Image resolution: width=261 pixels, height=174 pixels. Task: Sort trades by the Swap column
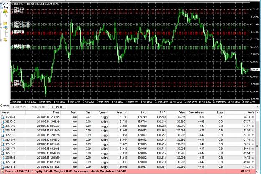click(x=215, y=113)
